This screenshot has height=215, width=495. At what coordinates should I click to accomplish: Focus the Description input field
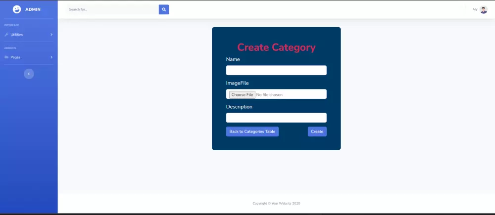pos(276,118)
